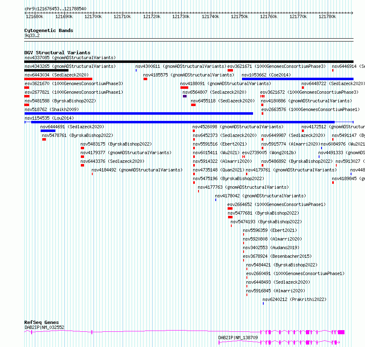
Task: Click nsv5914322 (Almarri2020) label
Action: tap(222, 161)
